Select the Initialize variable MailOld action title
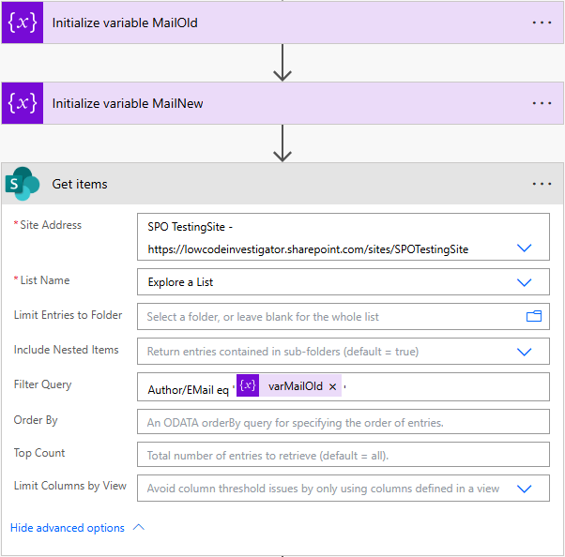565x557 pixels. pyautogui.click(x=125, y=23)
